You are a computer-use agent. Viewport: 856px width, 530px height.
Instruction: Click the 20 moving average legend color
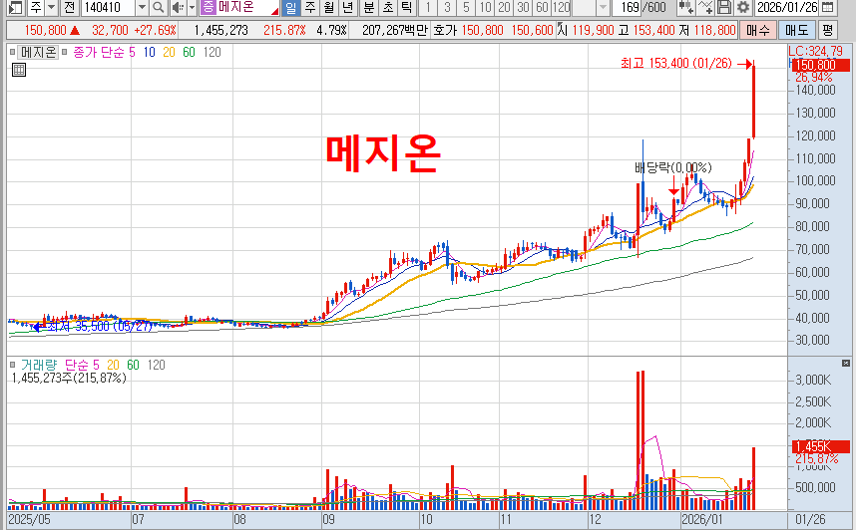169,53
